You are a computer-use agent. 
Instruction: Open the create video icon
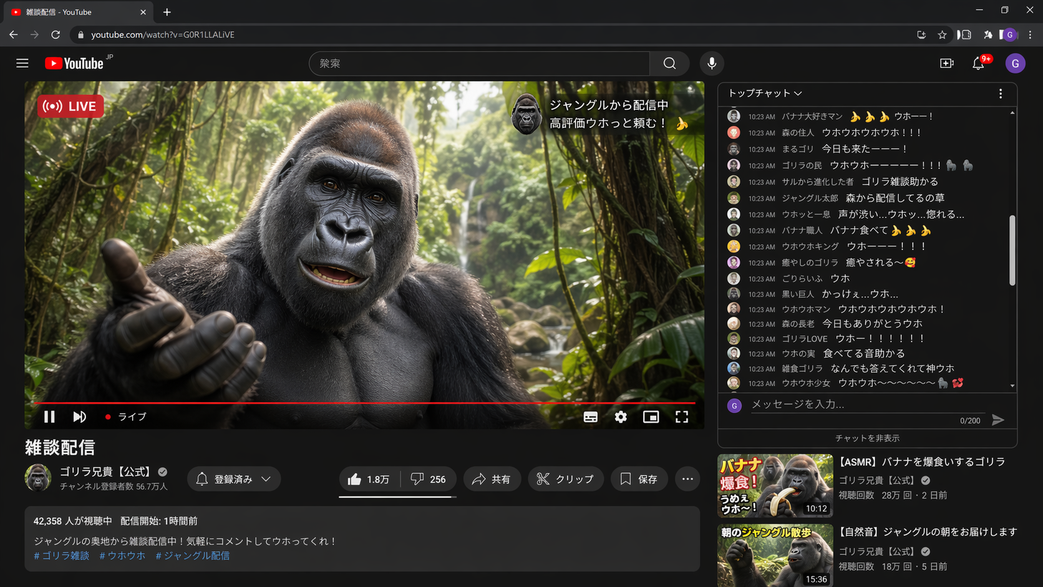coord(946,63)
